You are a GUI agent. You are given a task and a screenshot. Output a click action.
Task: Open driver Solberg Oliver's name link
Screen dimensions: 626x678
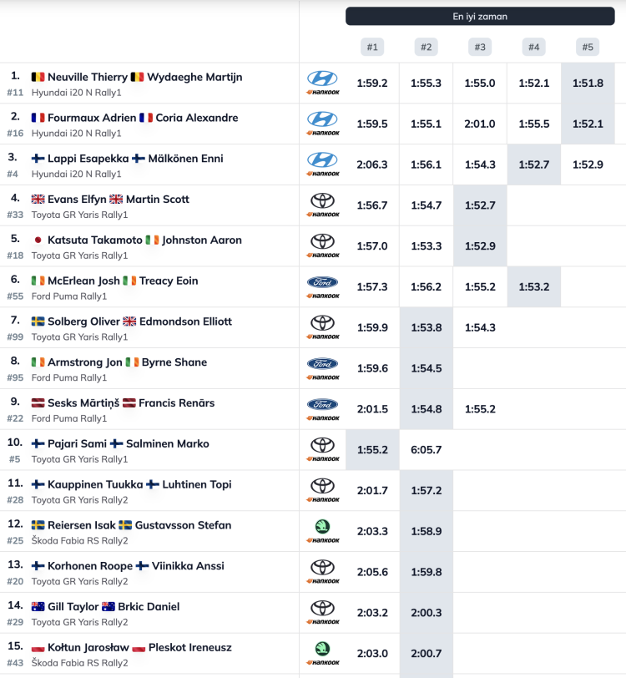(x=83, y=321)
